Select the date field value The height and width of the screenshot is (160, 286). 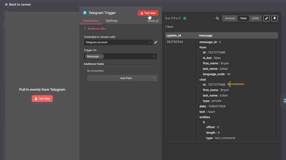(x=217, y=106)
